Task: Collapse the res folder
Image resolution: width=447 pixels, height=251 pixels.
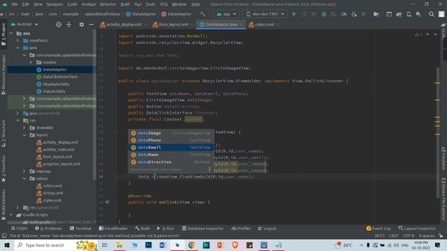Action: point(17,121)
